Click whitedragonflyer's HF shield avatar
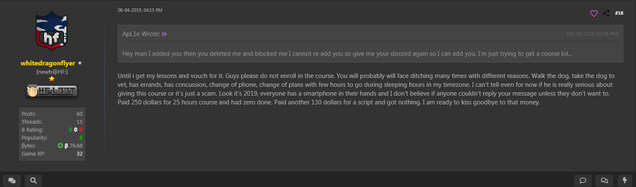 pos(52,32)
